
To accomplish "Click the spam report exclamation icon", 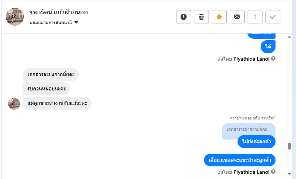I will pyautogui.click(x=184, y=17).
